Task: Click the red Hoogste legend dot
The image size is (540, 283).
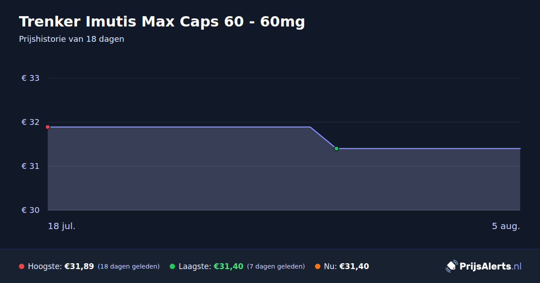Action: [x=22, y=266]
